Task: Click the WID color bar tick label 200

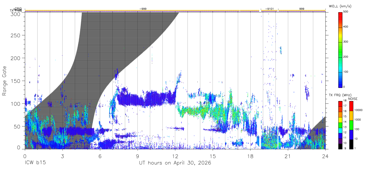Action: 346,57
